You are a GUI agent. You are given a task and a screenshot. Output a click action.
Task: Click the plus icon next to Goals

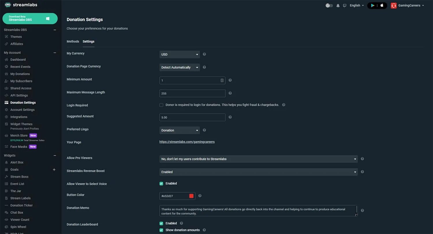(x=54, y=169)
